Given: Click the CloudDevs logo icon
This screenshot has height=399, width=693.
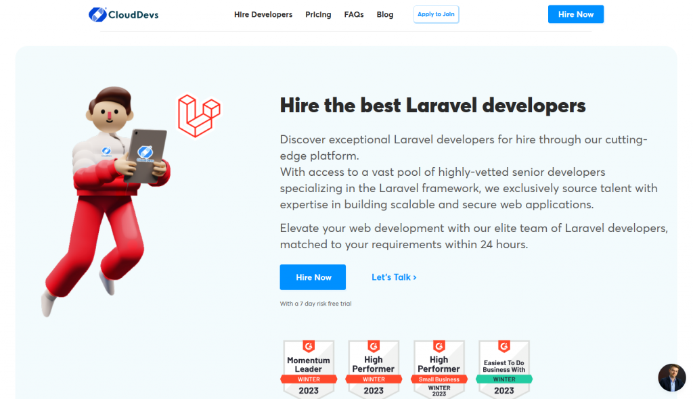Looking at the screenshot, I should (97, 14).
